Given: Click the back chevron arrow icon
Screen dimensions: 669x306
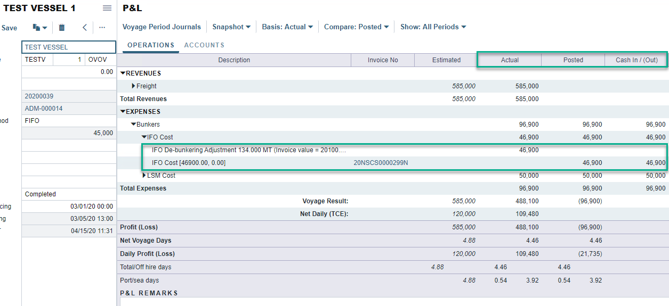Looking at the screenshot, I should (84, 28).
